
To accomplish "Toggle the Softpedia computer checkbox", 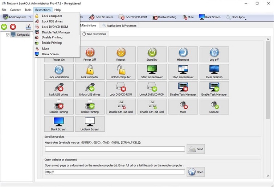I will click(7, 35).
